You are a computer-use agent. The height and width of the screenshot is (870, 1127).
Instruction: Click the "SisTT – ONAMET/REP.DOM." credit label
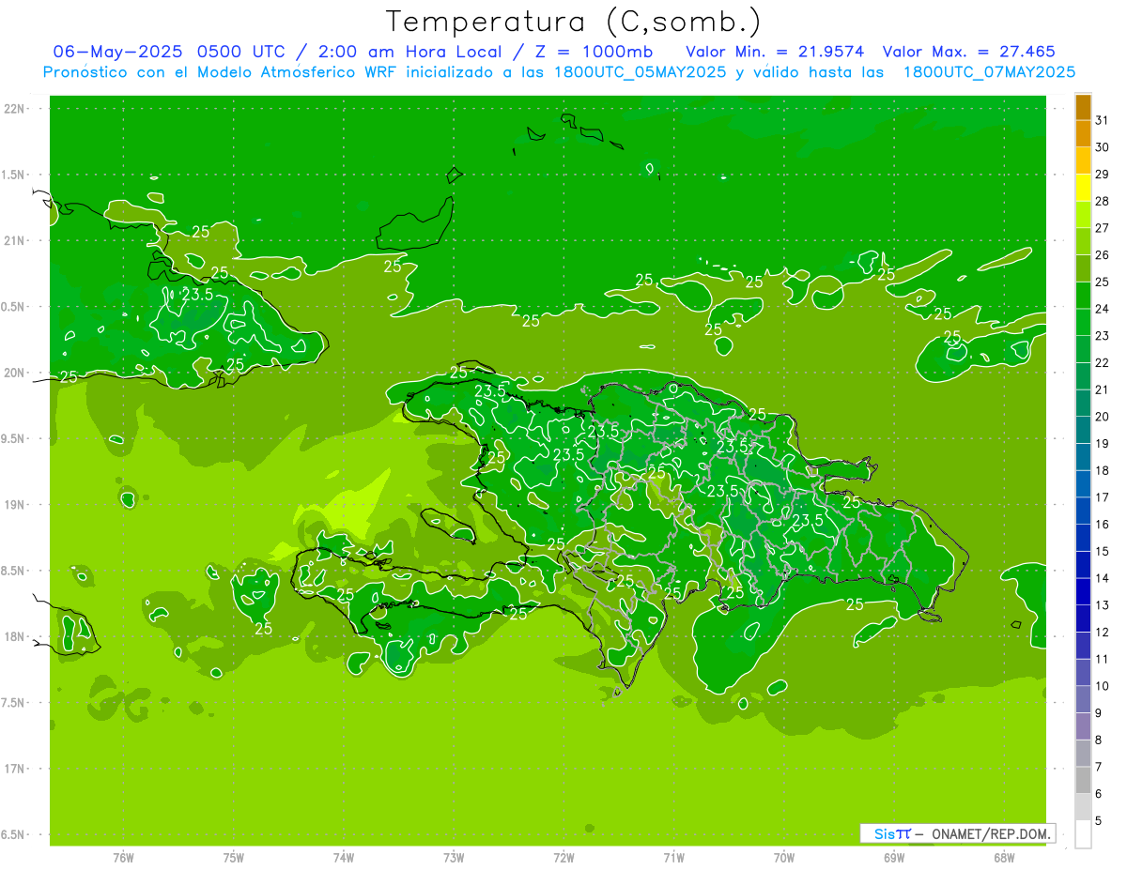click(957, 833)
